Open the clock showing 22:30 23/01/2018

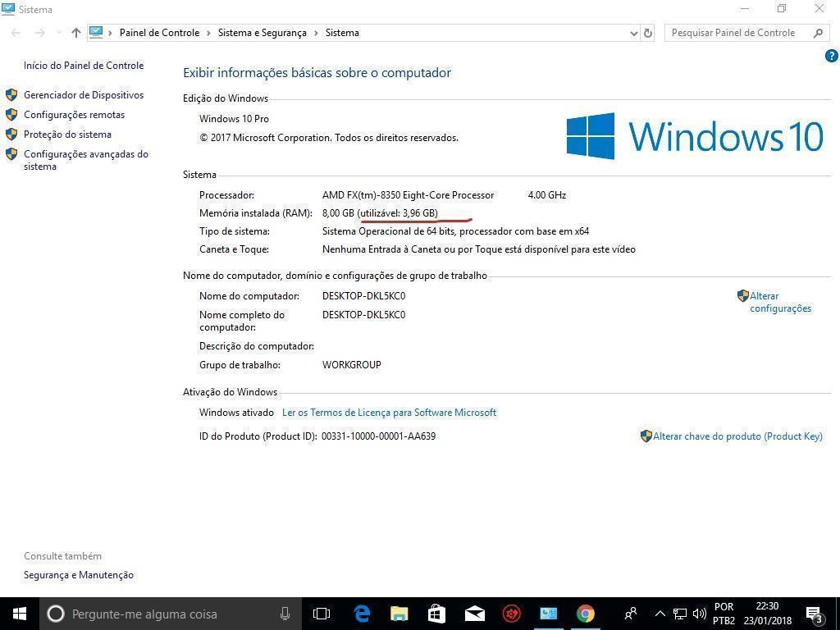coord(767,614)
